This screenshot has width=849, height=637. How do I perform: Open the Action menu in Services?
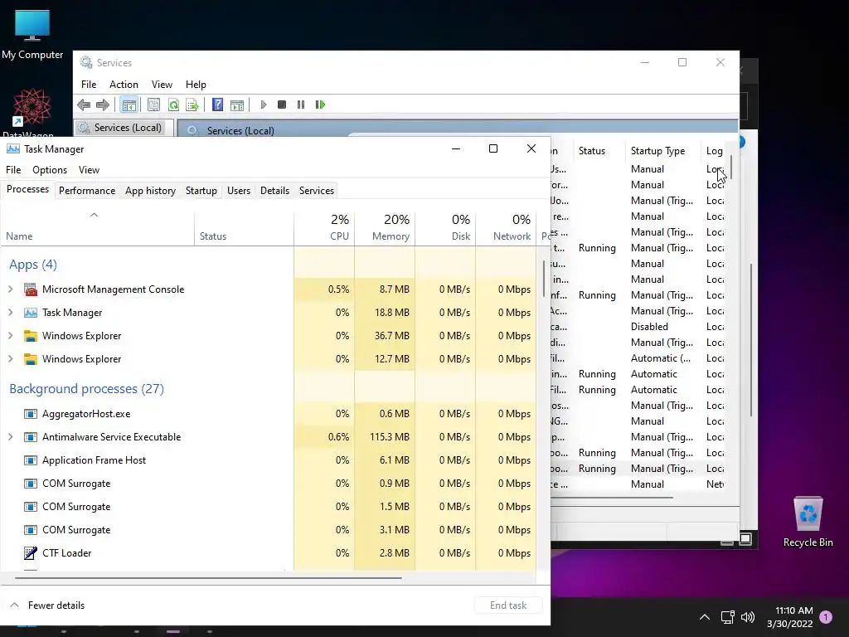click(x=124, y=84)
